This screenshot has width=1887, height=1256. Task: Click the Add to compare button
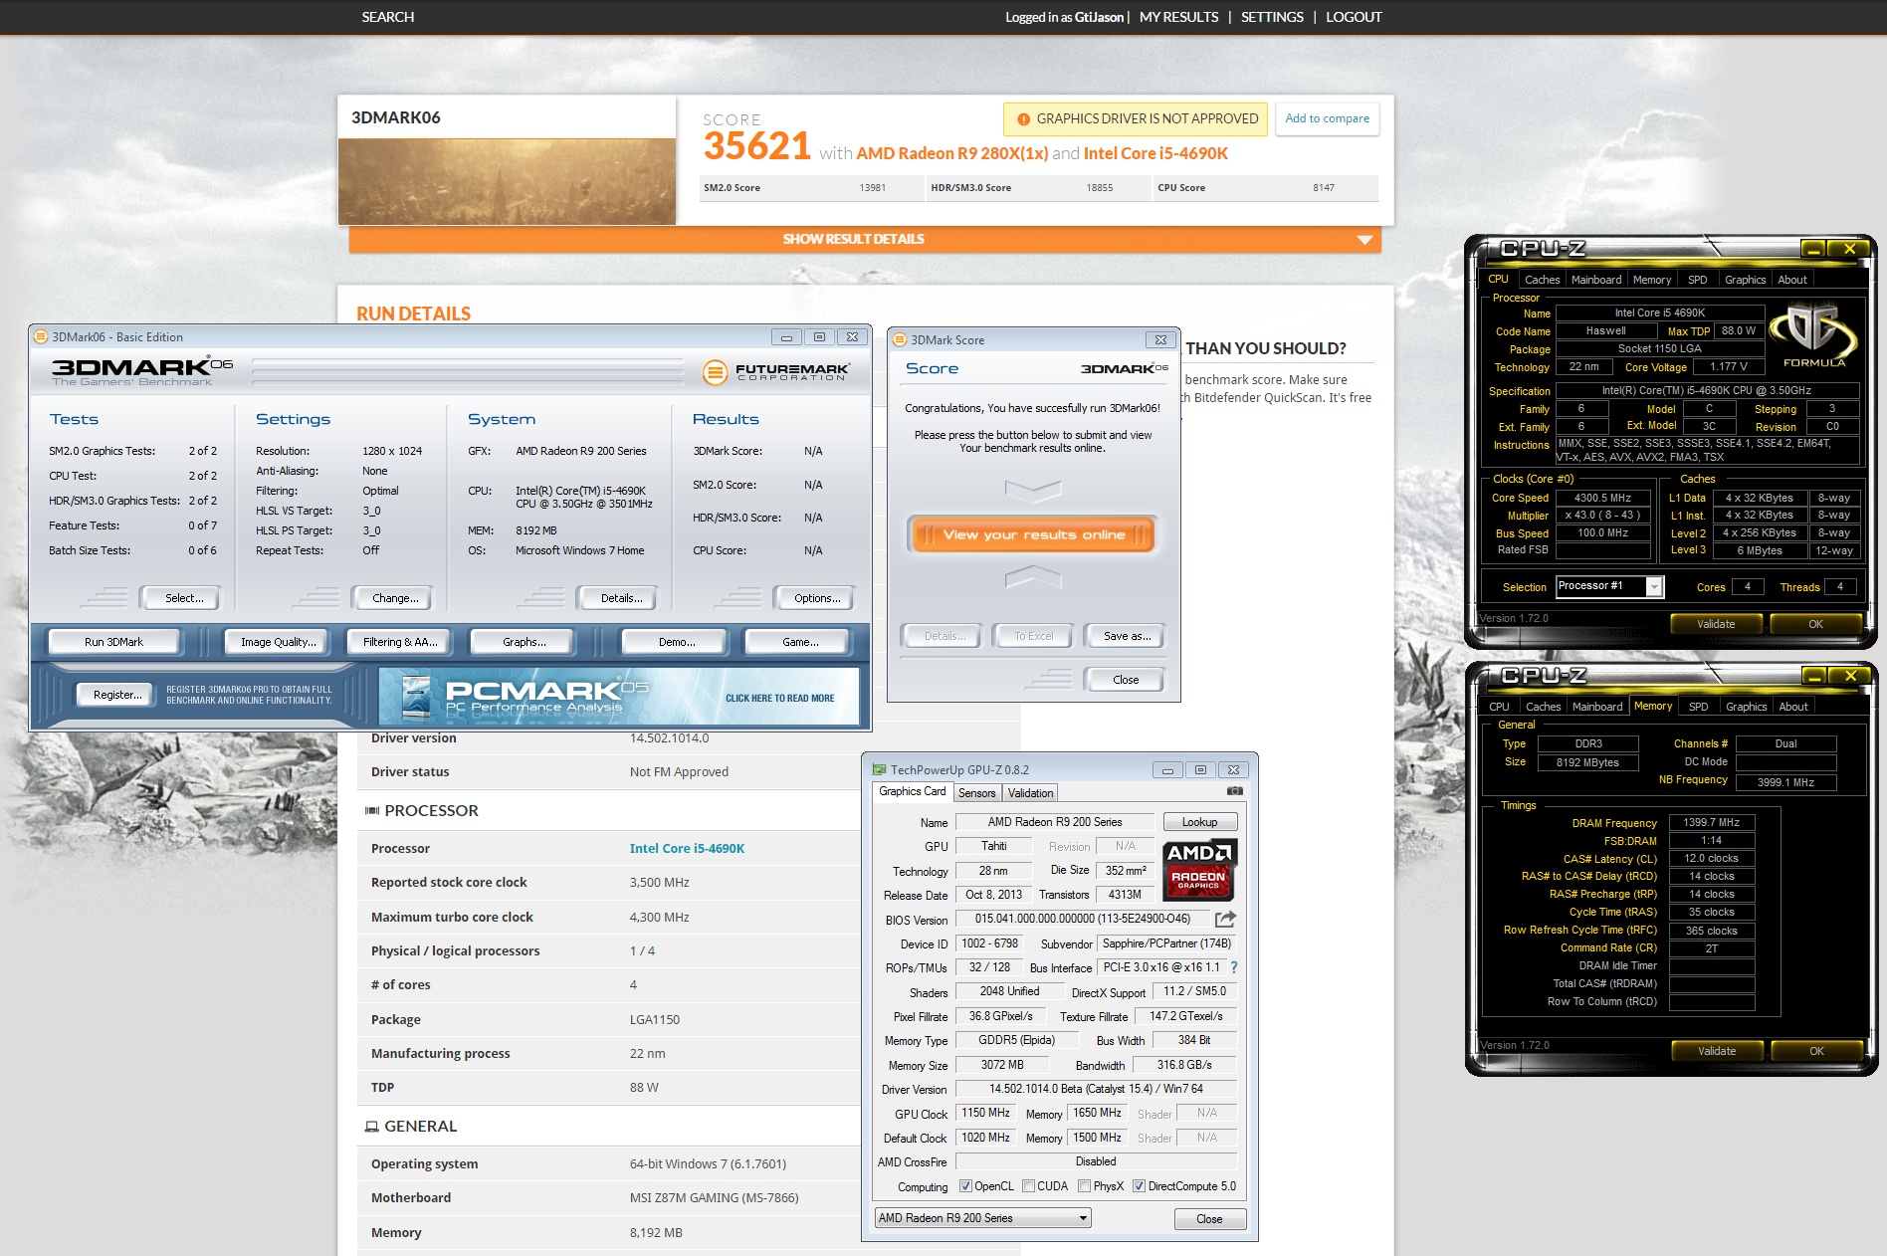pos(1327,118)
